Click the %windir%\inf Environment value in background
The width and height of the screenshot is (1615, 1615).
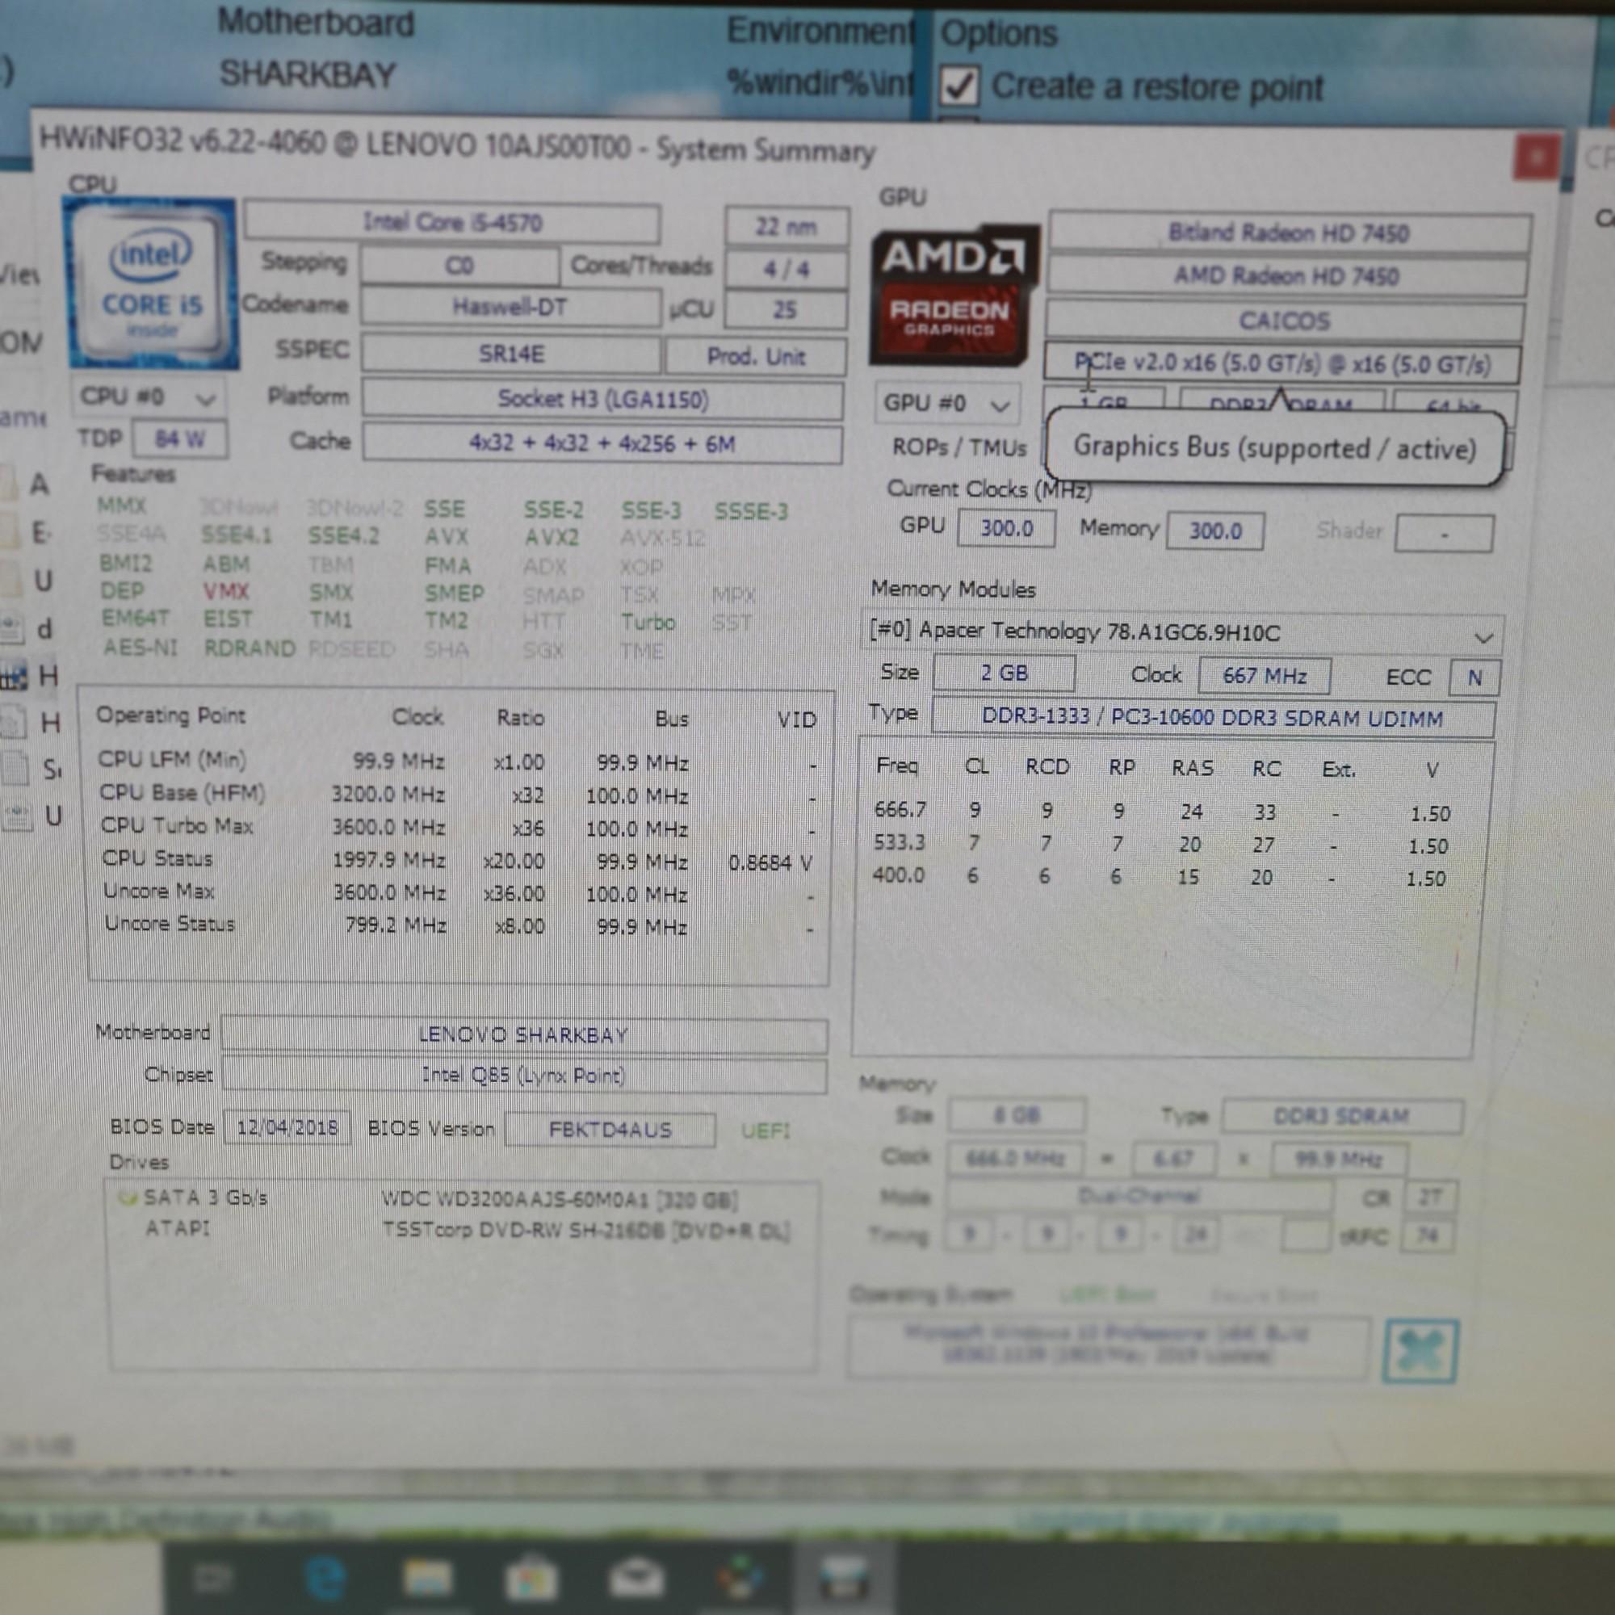[821, 82]
